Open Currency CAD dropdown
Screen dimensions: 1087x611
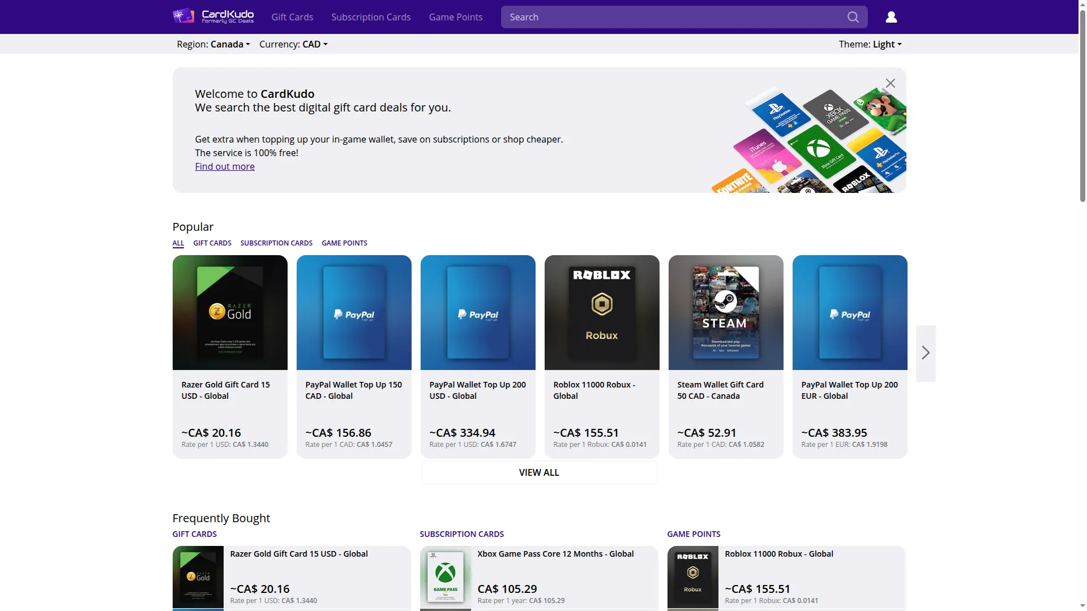click(293, 44)
